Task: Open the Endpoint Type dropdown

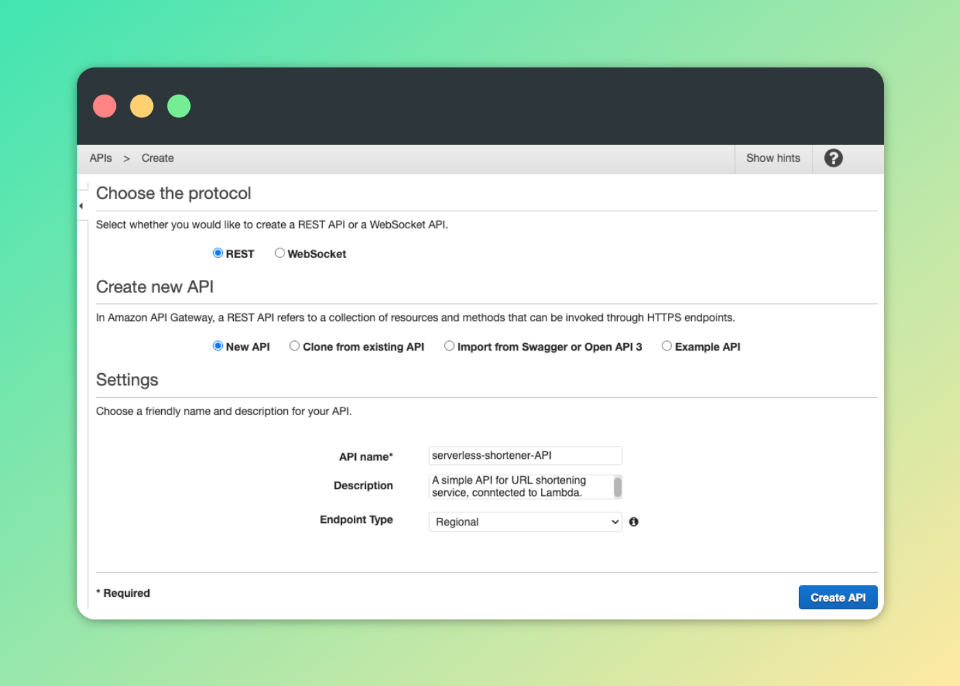Action: point(525,521)
